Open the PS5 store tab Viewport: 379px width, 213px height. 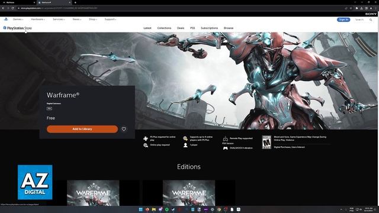pos(192,28)
